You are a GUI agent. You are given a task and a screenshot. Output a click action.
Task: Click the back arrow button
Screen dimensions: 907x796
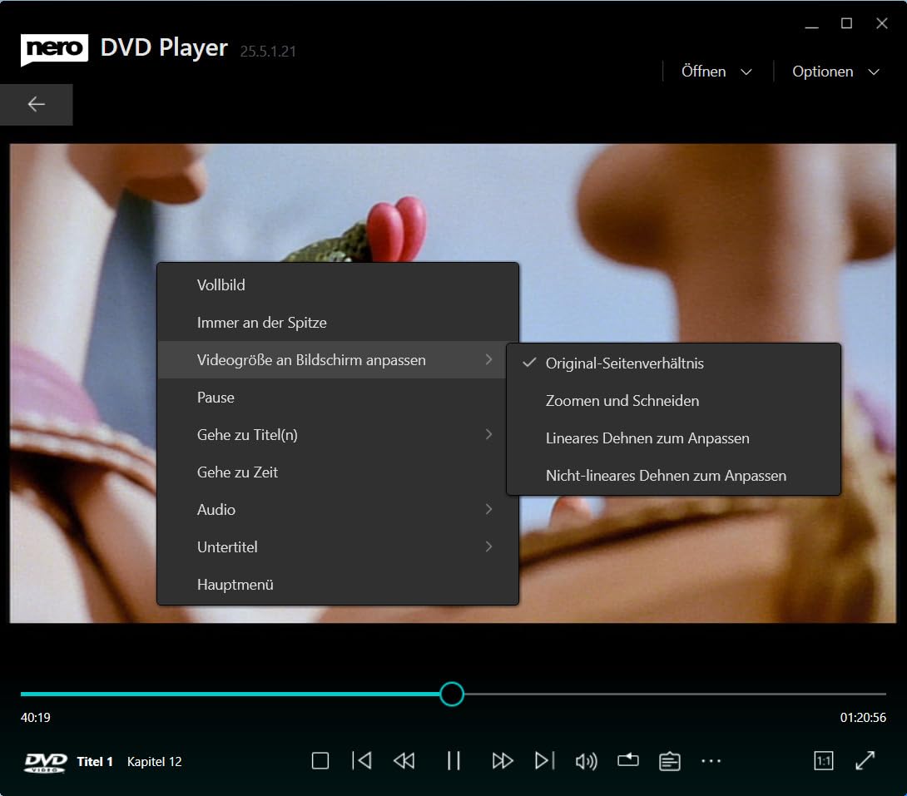[37, 104]
